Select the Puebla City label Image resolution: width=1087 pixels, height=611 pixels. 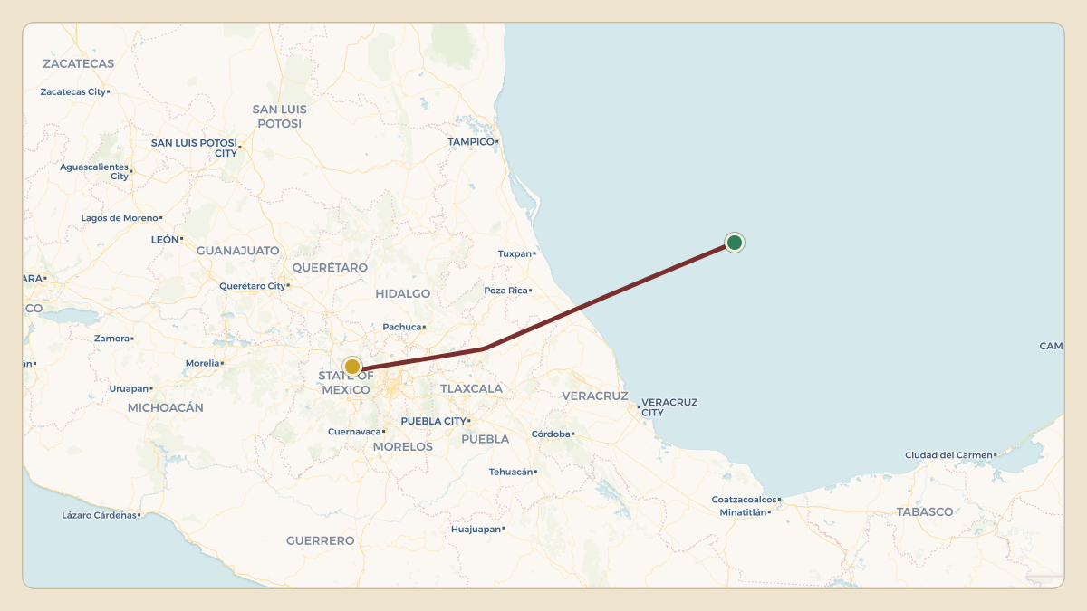point(433,421)
